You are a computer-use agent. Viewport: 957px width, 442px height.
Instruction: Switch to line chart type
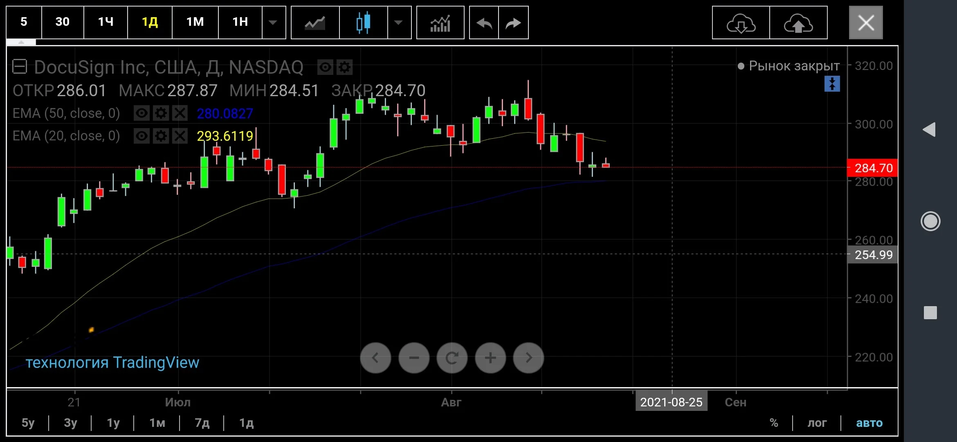[315, 22]
